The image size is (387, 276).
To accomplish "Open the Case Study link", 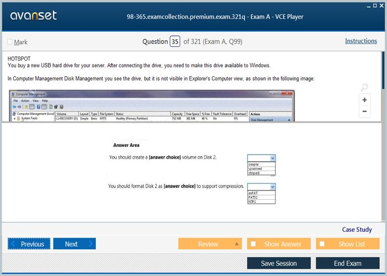I will pos(357,230).
